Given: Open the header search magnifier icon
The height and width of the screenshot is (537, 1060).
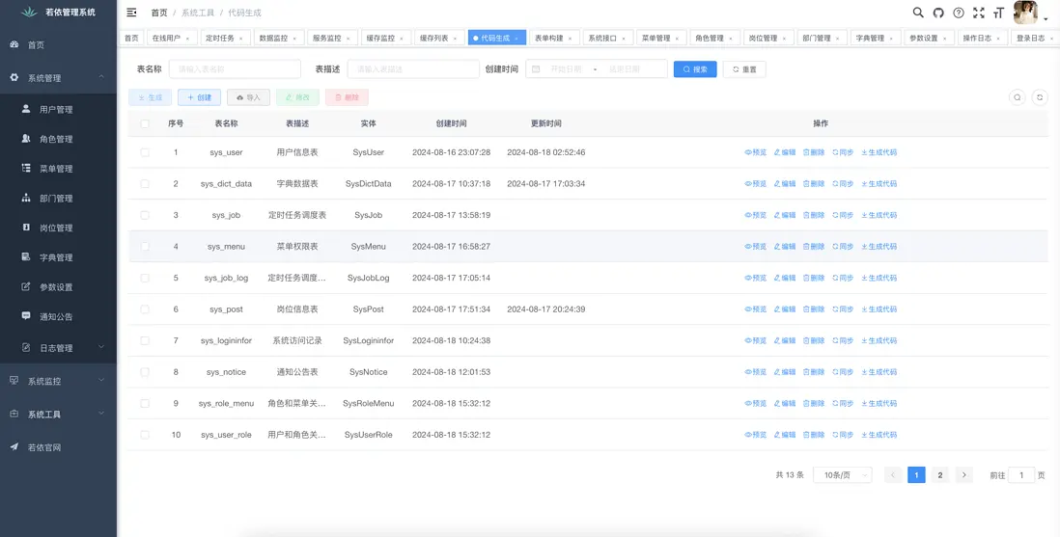Looking at the screenshot, I should [918, 13].
